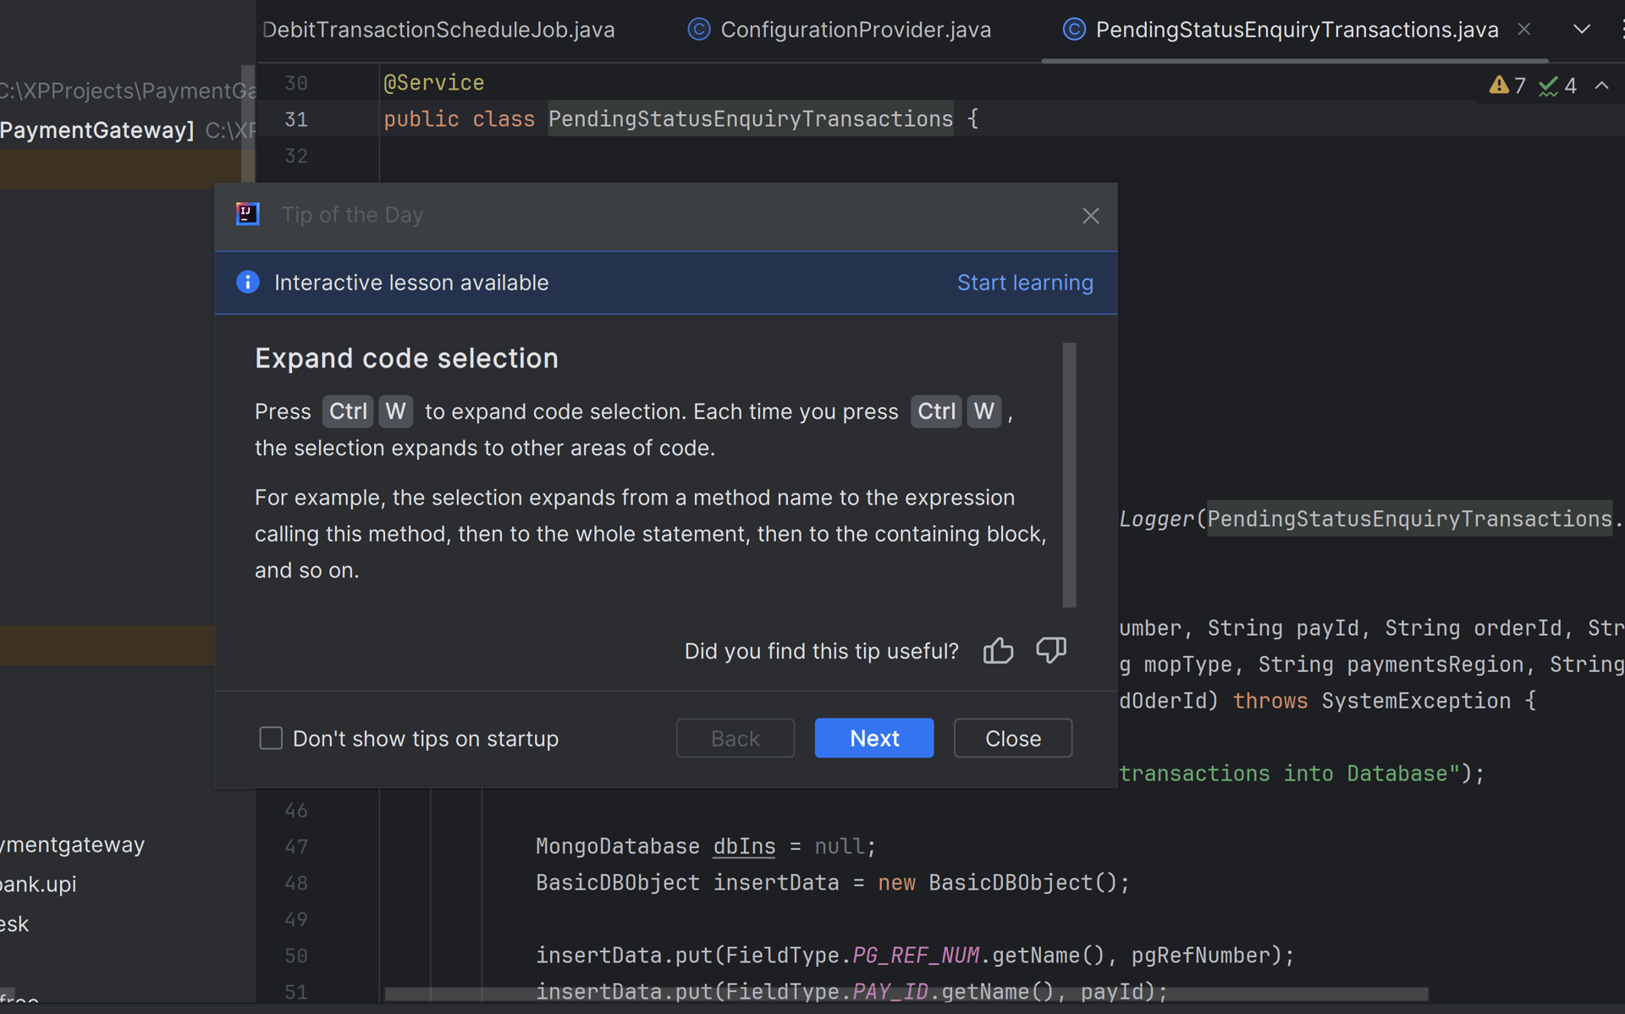The height and width of the screenshot is (1014, 1625).
Task: Close the PendingStatusEnquiryTransactions.java tab
Action: [x=1524, y=30]
